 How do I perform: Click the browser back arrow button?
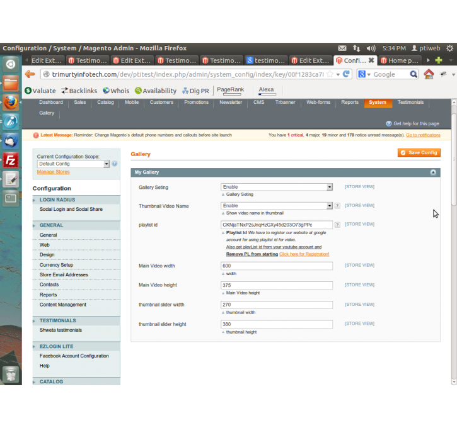[x=30, y=74]
